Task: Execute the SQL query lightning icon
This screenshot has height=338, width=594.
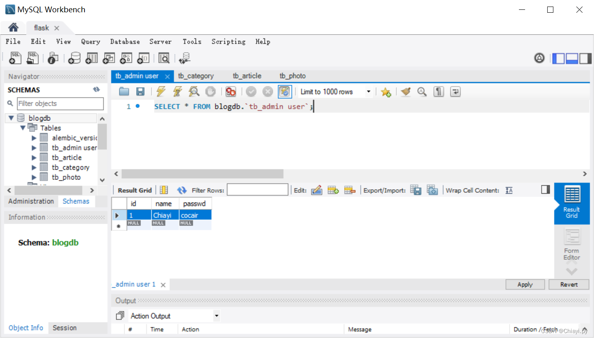Action: (161, 92)
